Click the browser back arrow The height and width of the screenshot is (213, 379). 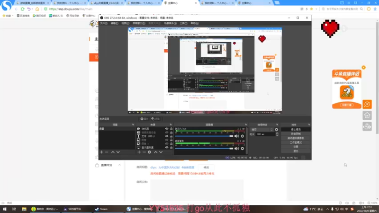16,9
